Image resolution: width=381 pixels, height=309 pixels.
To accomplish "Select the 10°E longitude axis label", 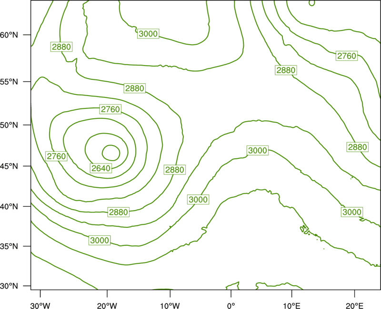I will pyautogui.click(x=291, y=306).
